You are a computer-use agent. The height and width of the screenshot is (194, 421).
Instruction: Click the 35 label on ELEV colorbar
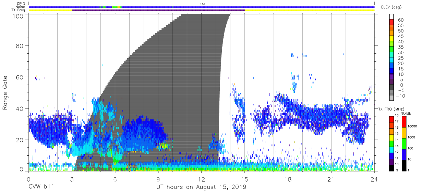(400, 47)
